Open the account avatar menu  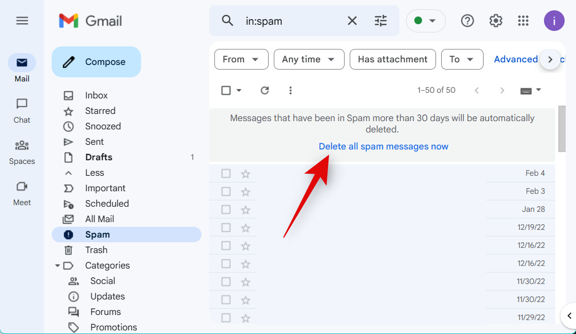tap(554, 21)
